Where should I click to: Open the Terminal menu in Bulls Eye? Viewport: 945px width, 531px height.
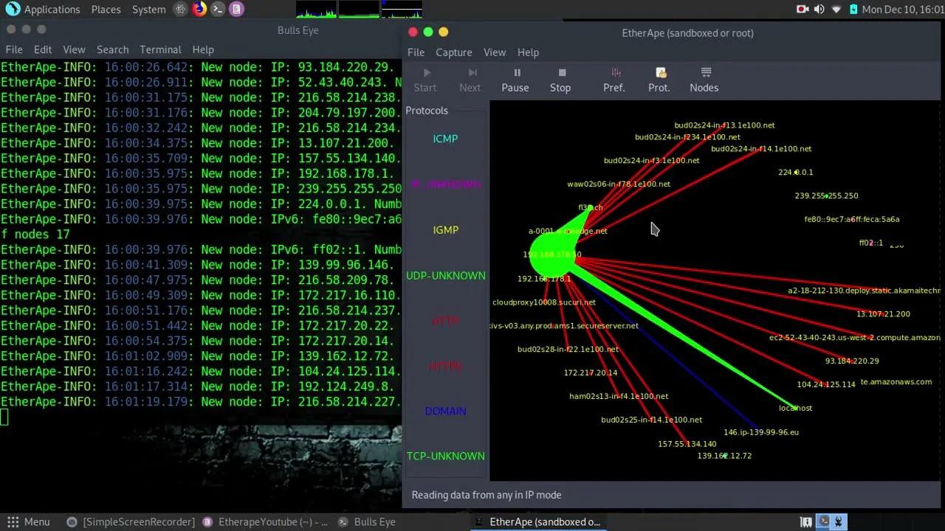(x=160, y=49)
